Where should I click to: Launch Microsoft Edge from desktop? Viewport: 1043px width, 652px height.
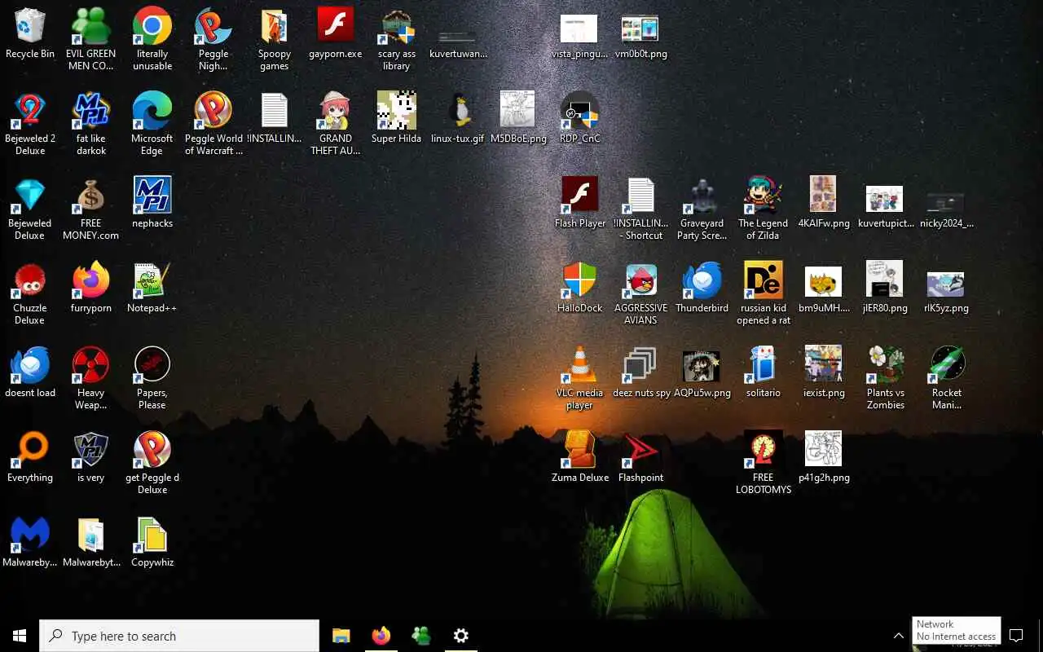pos(152,124)
